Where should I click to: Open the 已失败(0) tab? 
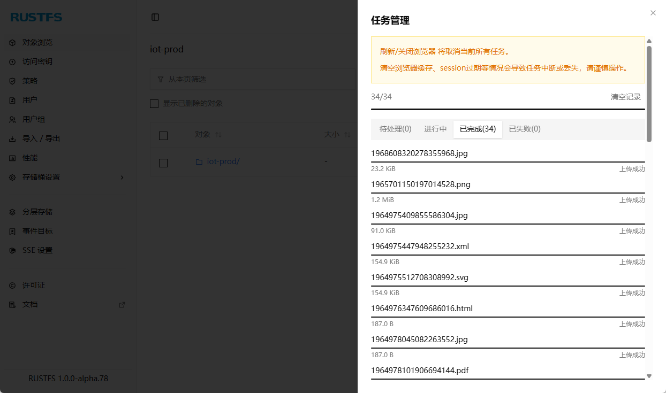pyautogui.click(x=525, y=129)
